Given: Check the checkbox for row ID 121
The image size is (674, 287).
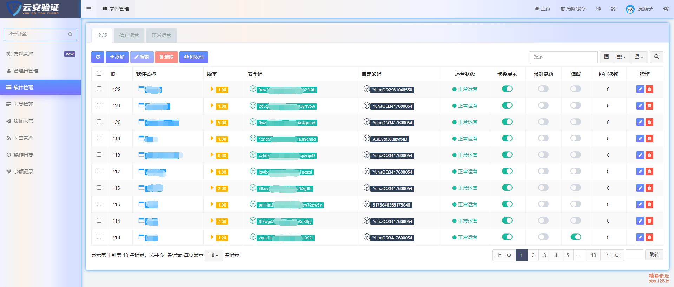Looking at the screenshot, I should pyautogui.click(x=99, y=105).
